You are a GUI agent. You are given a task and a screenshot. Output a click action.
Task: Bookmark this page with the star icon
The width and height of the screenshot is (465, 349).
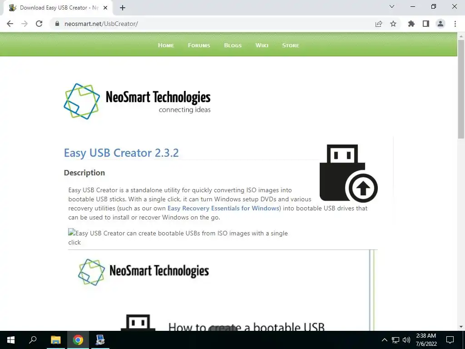point(393,24)
